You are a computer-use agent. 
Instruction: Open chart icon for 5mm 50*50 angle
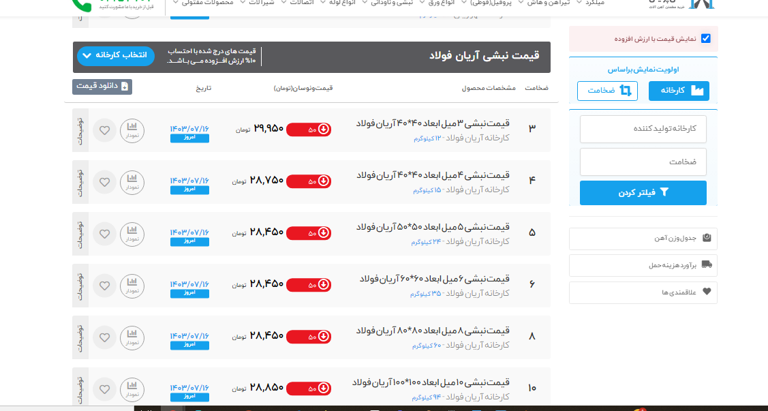point(132,234)
